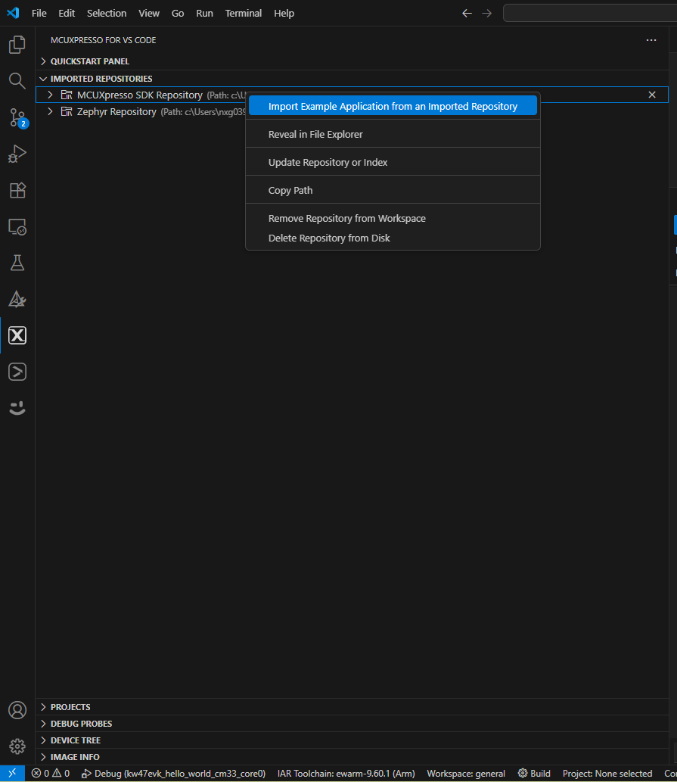Image resolution: width=677 pixels, height=782 pixels.
Task: Expand the QUICKSTART PANEL section
Action: click(90, 61)
